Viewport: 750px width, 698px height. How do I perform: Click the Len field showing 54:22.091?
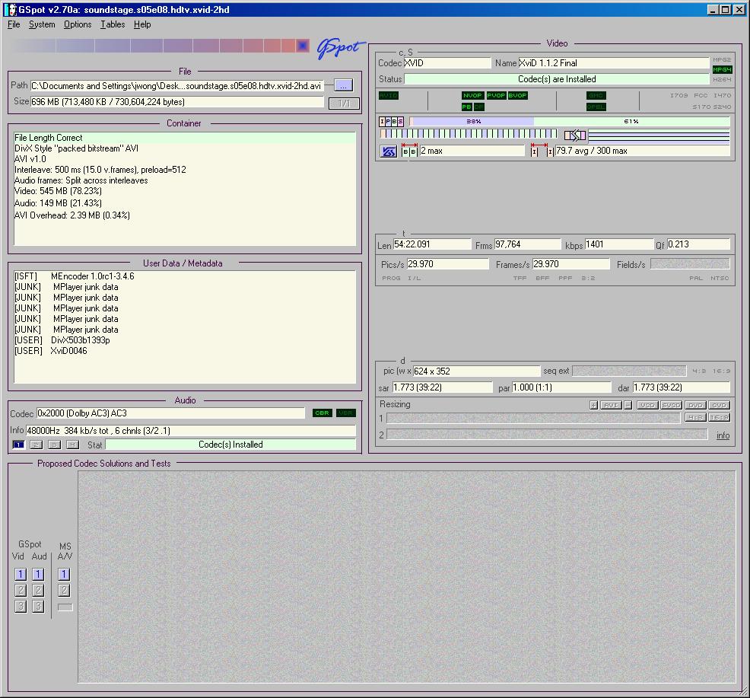(432, 244)
